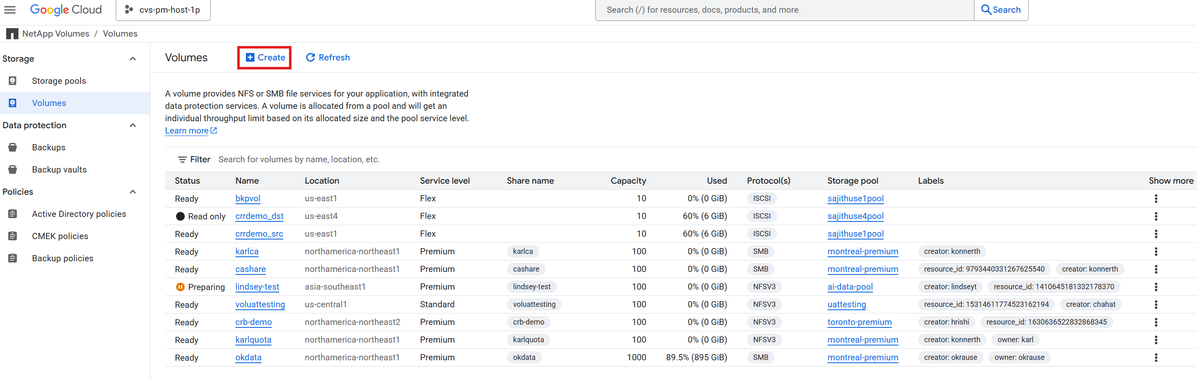The width and height of the screenshot is (1197, 380).
Task: Open NetApp Volumes from the breadcrumb
Action: (x=55, y=33)
